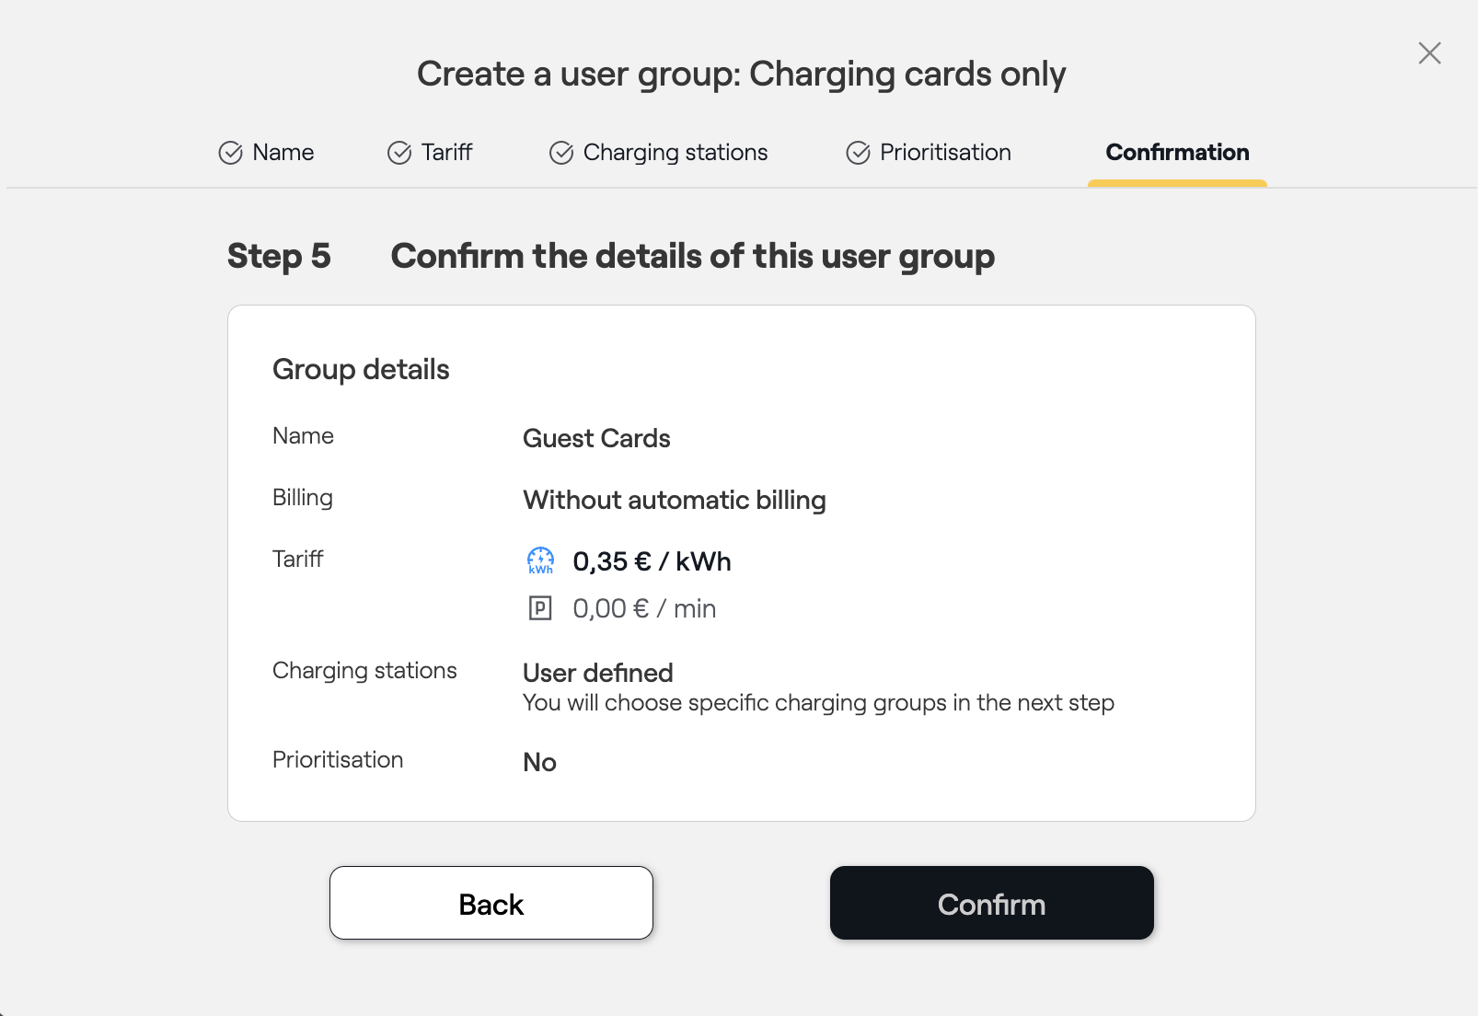1478x1016 pixels.
Task: Click the 'Billing' row label
Action: coord(303,498)
